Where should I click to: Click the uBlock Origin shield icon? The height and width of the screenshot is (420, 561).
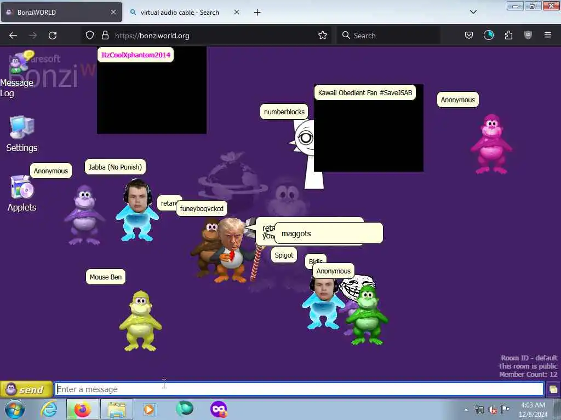(528, 36)
